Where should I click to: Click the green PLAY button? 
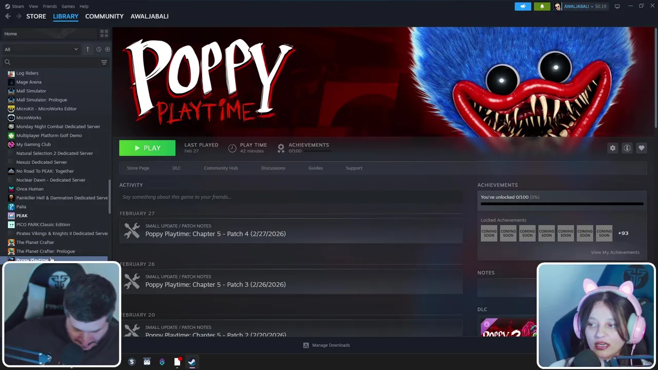147,148
